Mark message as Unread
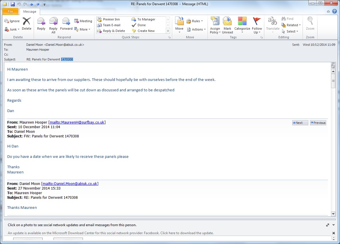 click(227, 25)
